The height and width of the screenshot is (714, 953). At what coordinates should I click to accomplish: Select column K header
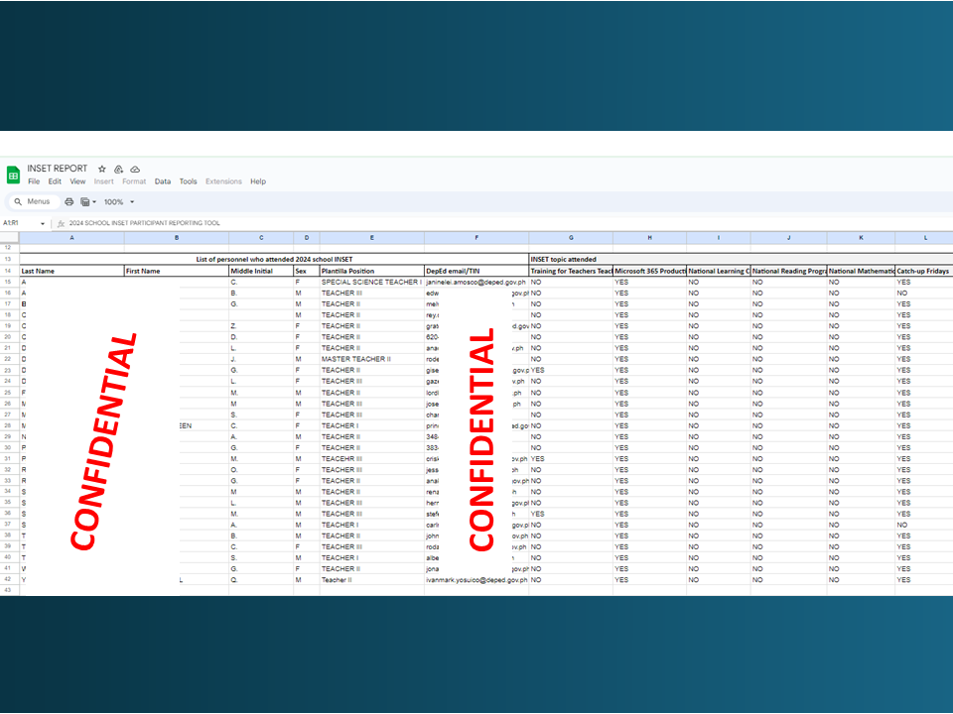click(861, 238)
